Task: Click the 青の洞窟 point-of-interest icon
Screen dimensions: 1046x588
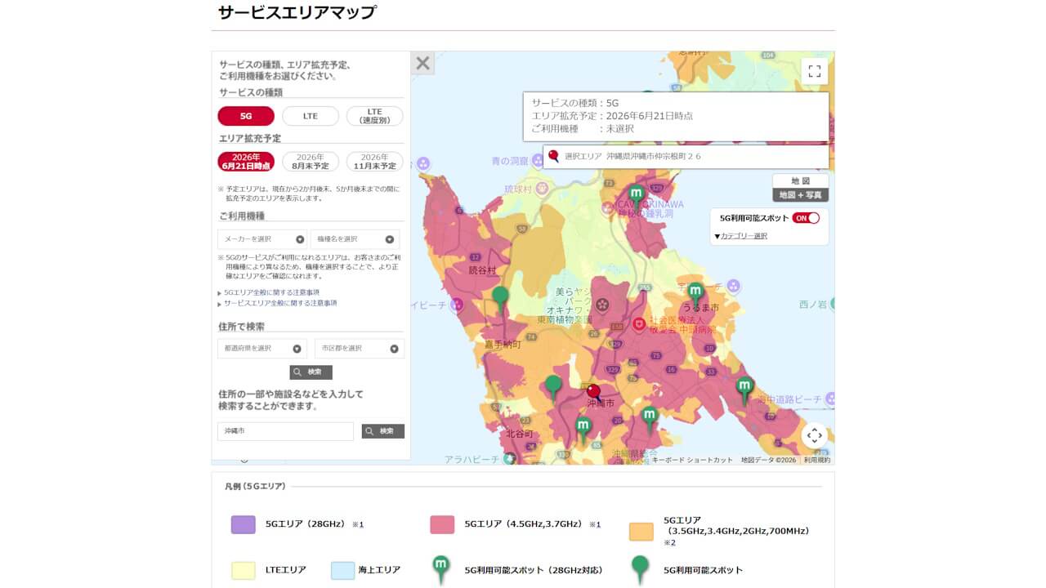Action: pos(538,161)
